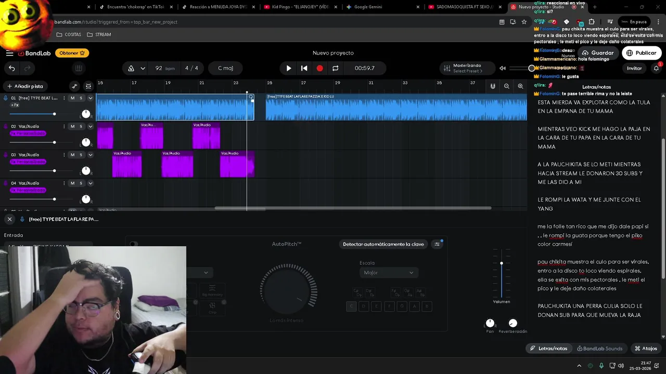Expand track 02 options chevron
Screen dimensions: 666x374
point(90,126)
